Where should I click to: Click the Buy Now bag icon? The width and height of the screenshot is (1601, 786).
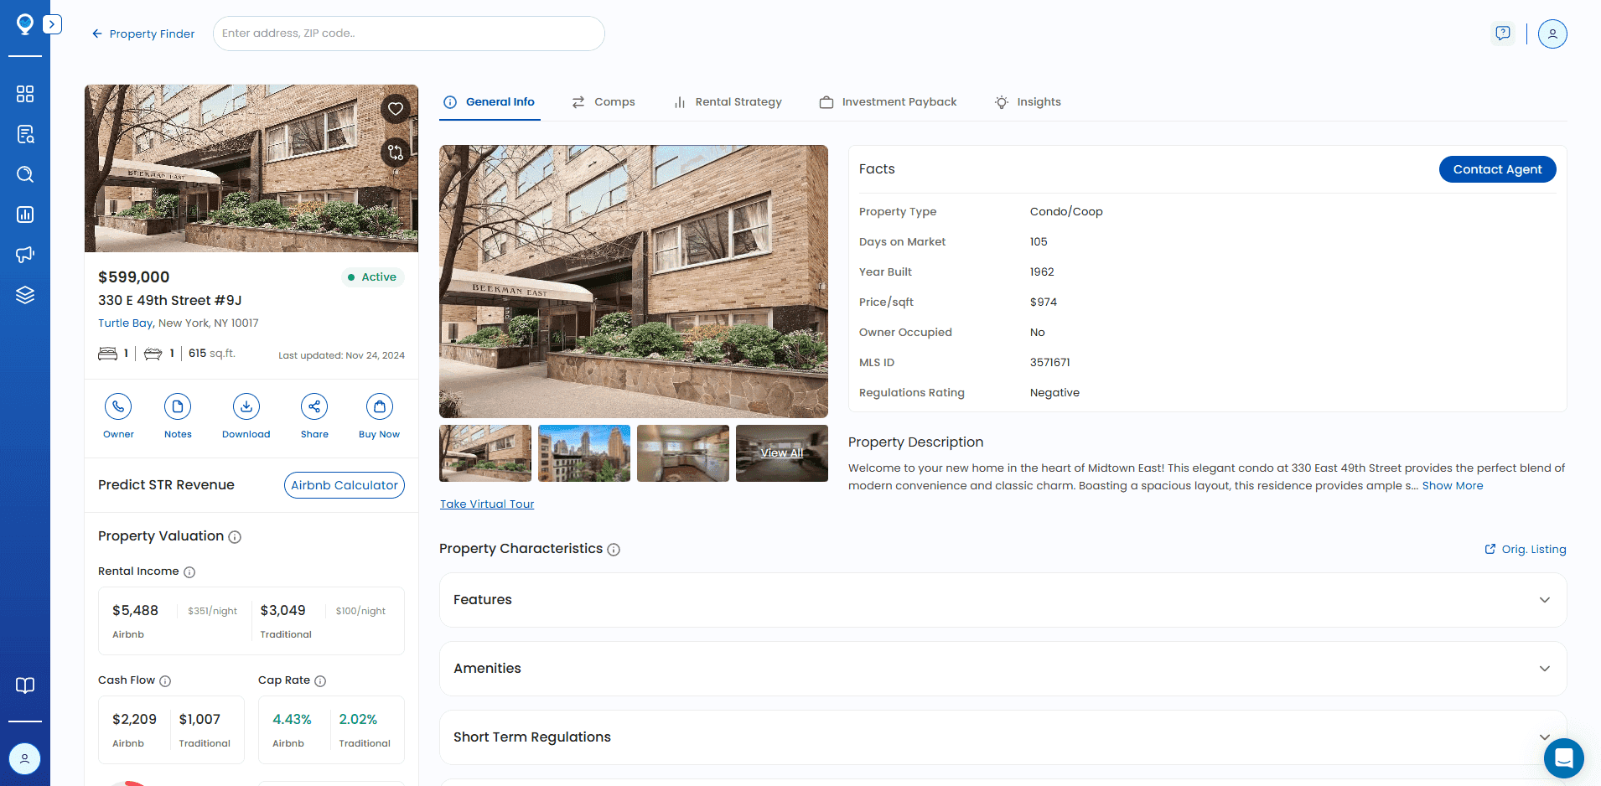pos(380,406)
